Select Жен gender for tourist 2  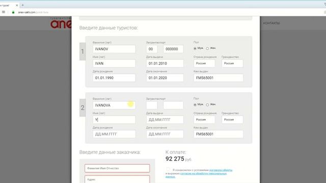[x=207, y=105]
